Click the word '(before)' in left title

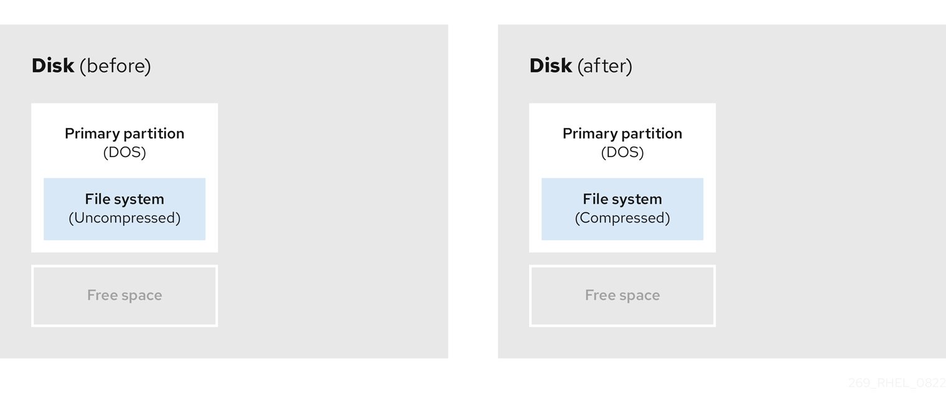click(x=115, y=66)
